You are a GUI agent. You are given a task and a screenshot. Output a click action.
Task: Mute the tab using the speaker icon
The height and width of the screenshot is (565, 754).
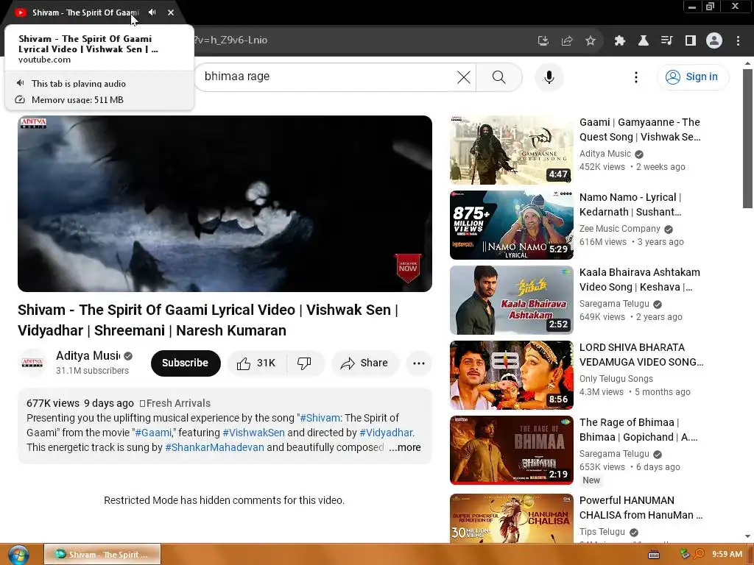click(152, 13)
